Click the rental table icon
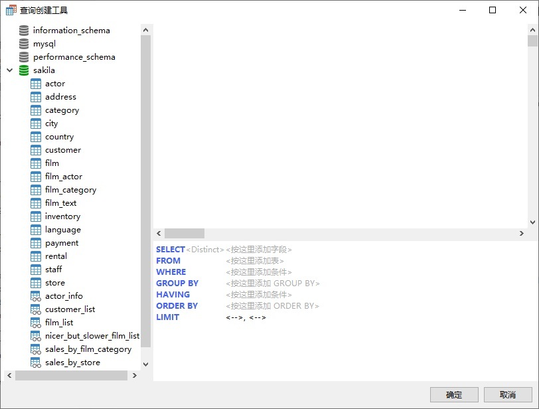Screen dimensions: 539x409 tap(36, 256)
